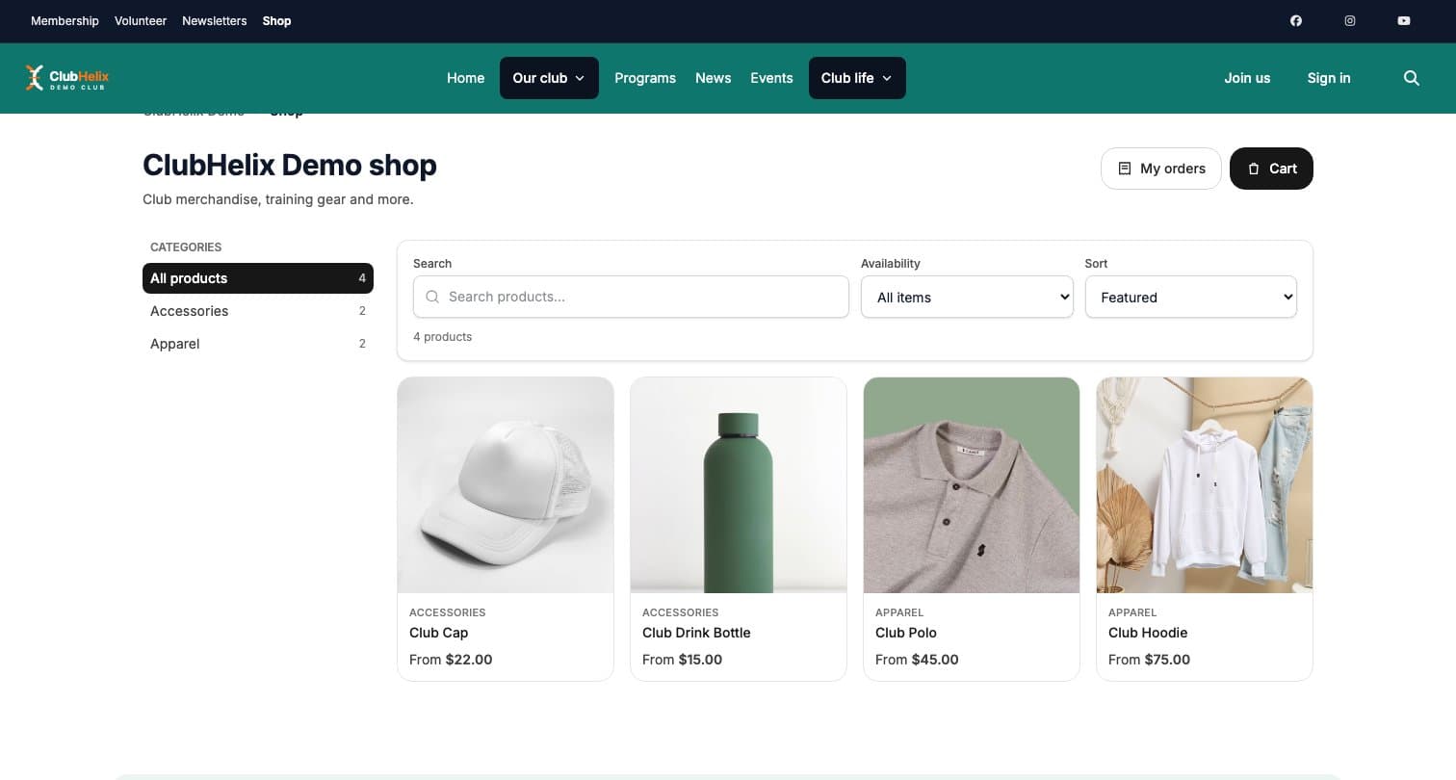Select the All products category
This screenshot has width=1456, height=780.
[258, 278]
